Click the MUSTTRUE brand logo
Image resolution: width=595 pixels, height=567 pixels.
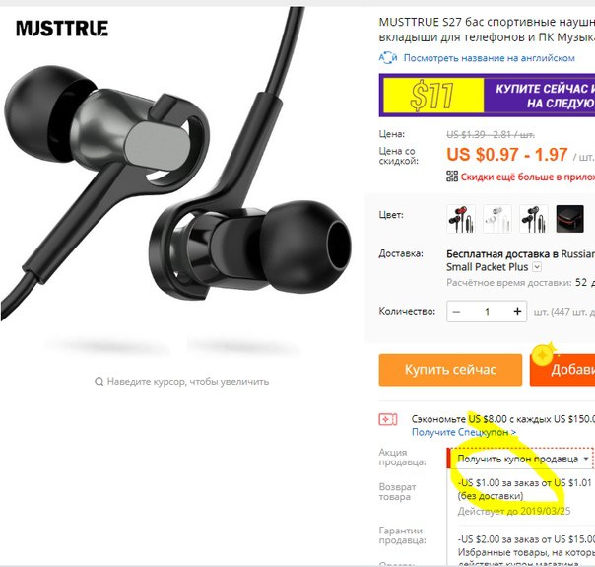coord(62,28)
